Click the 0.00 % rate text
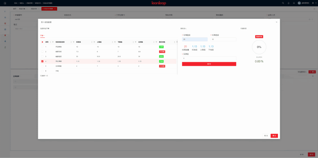Image resolution: width=318 pixels, height=158 pixels. (x=259, y=61)
